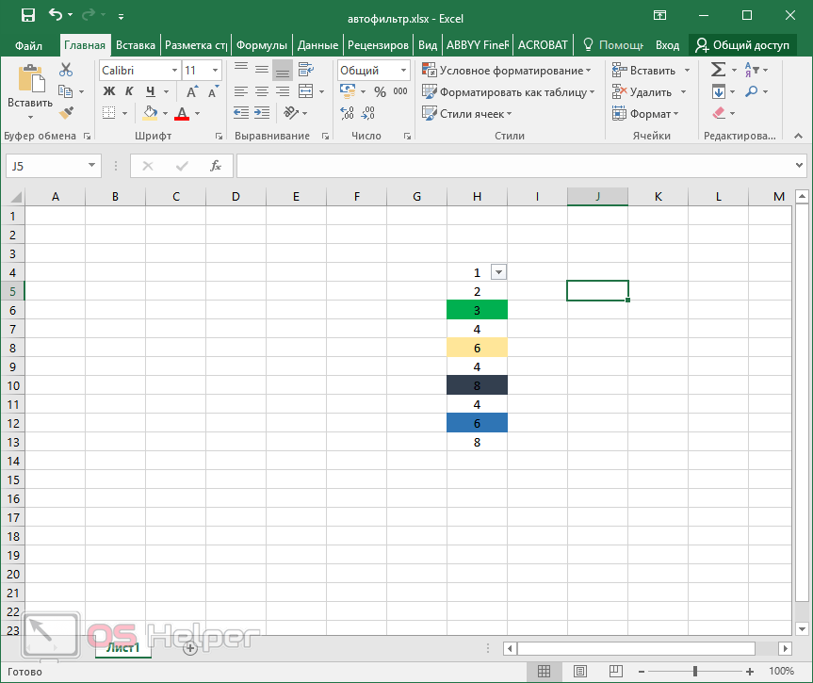Screen dimensions: 813x683
Task: Toggle bold formatting (Ж)
Action: pos(108,91)
